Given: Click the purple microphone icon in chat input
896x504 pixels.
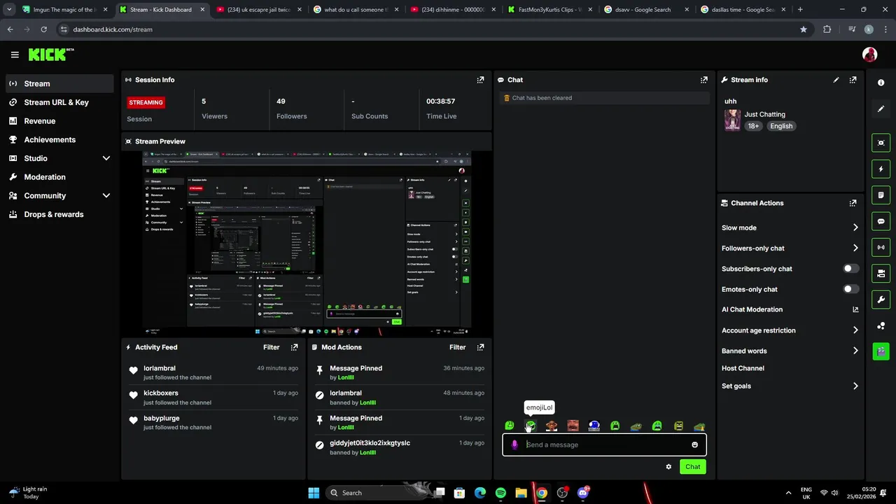Looking at the screenshot, I should (x=514, y=444).
